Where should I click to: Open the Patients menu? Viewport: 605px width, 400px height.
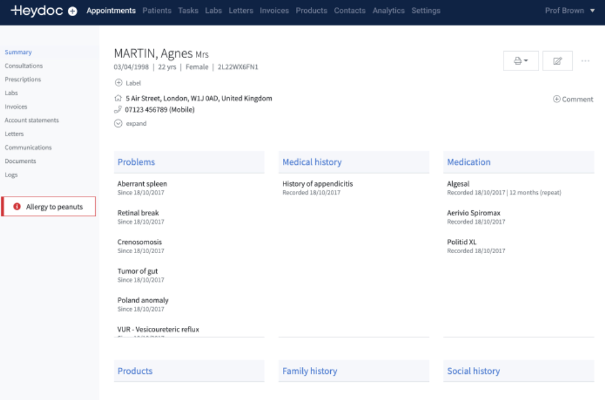pos(157,11)
